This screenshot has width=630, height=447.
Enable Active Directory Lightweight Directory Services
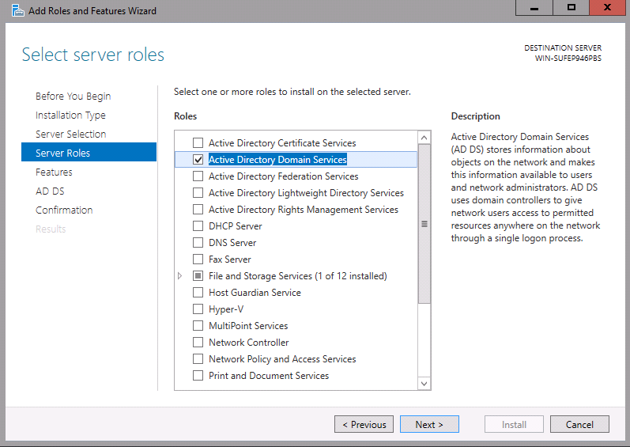pyautogui.click(x=198, y=193)
